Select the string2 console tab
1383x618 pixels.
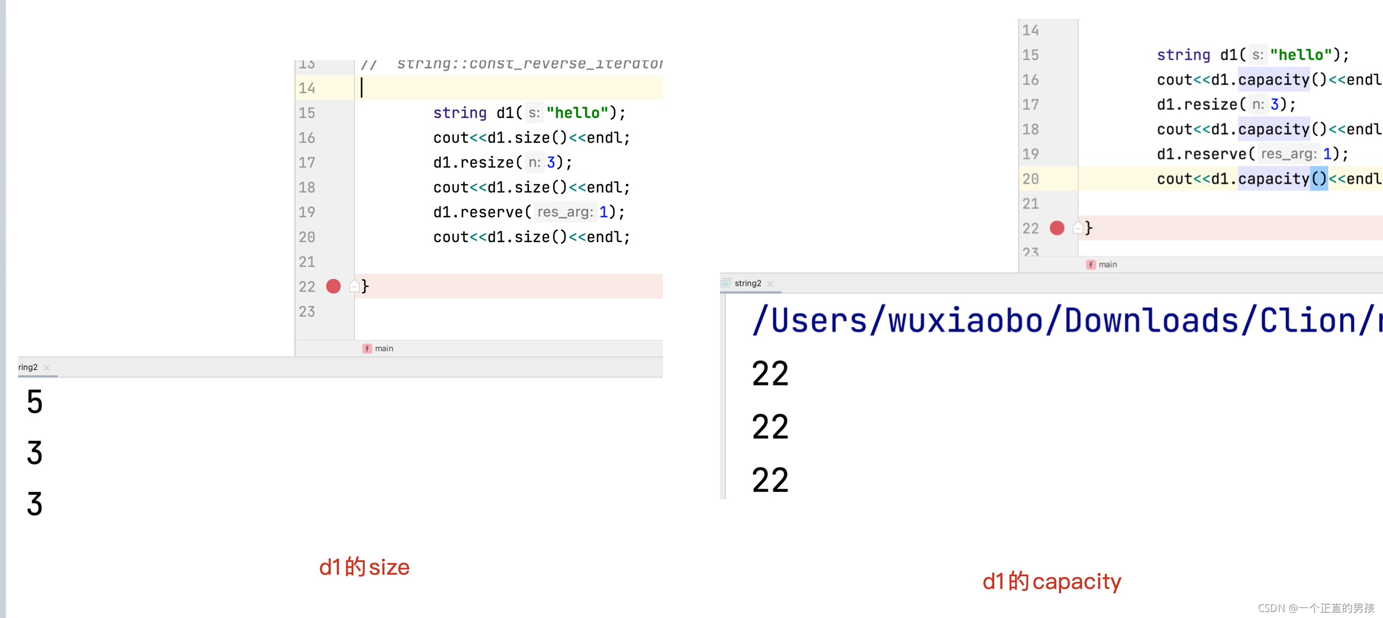pos(748,283)
